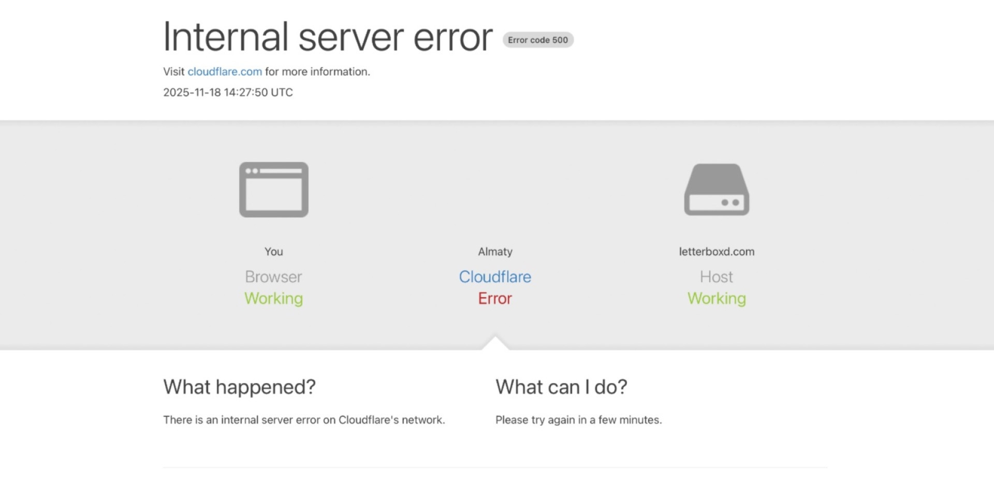Click the green Working status under Host

[717, 299]
